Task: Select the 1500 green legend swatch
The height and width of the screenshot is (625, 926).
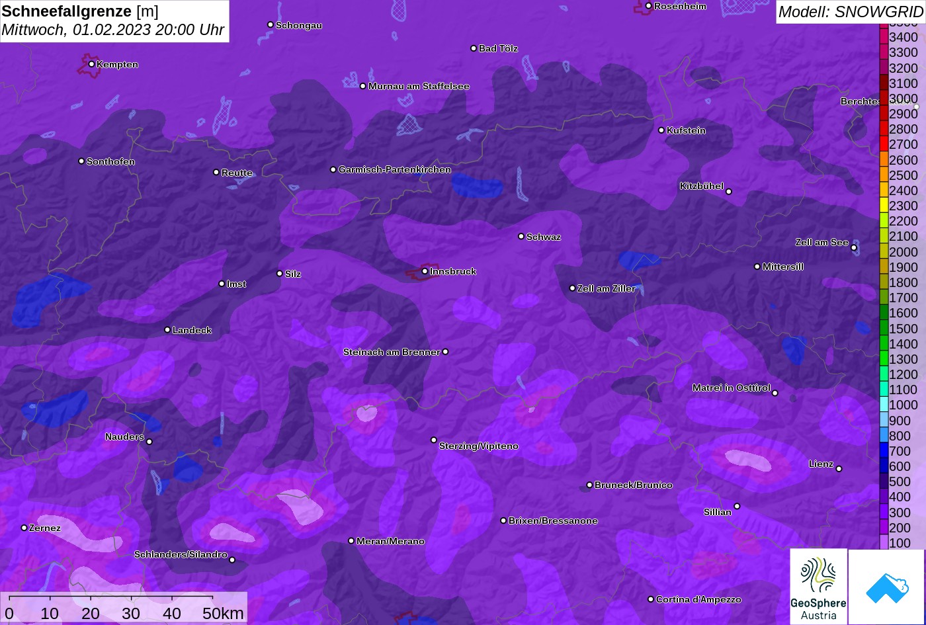Action: point(884,329)
